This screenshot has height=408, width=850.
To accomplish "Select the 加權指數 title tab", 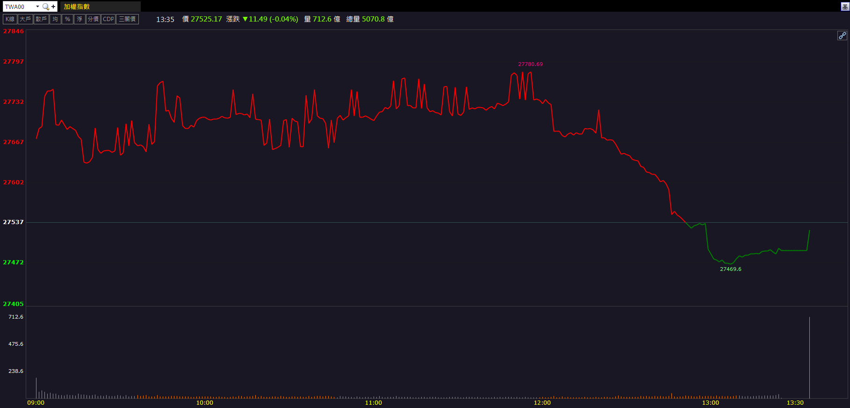I will (100, 7).
